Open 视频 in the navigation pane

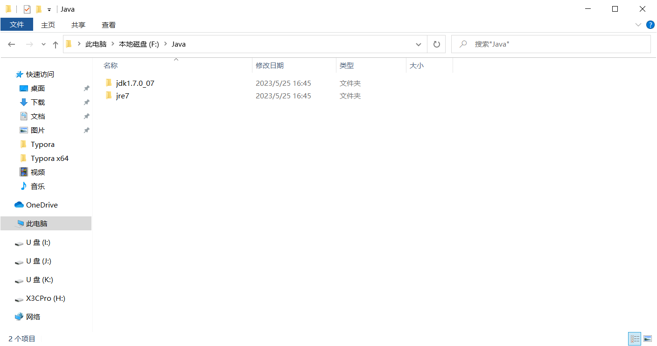(x=38, y=172)
